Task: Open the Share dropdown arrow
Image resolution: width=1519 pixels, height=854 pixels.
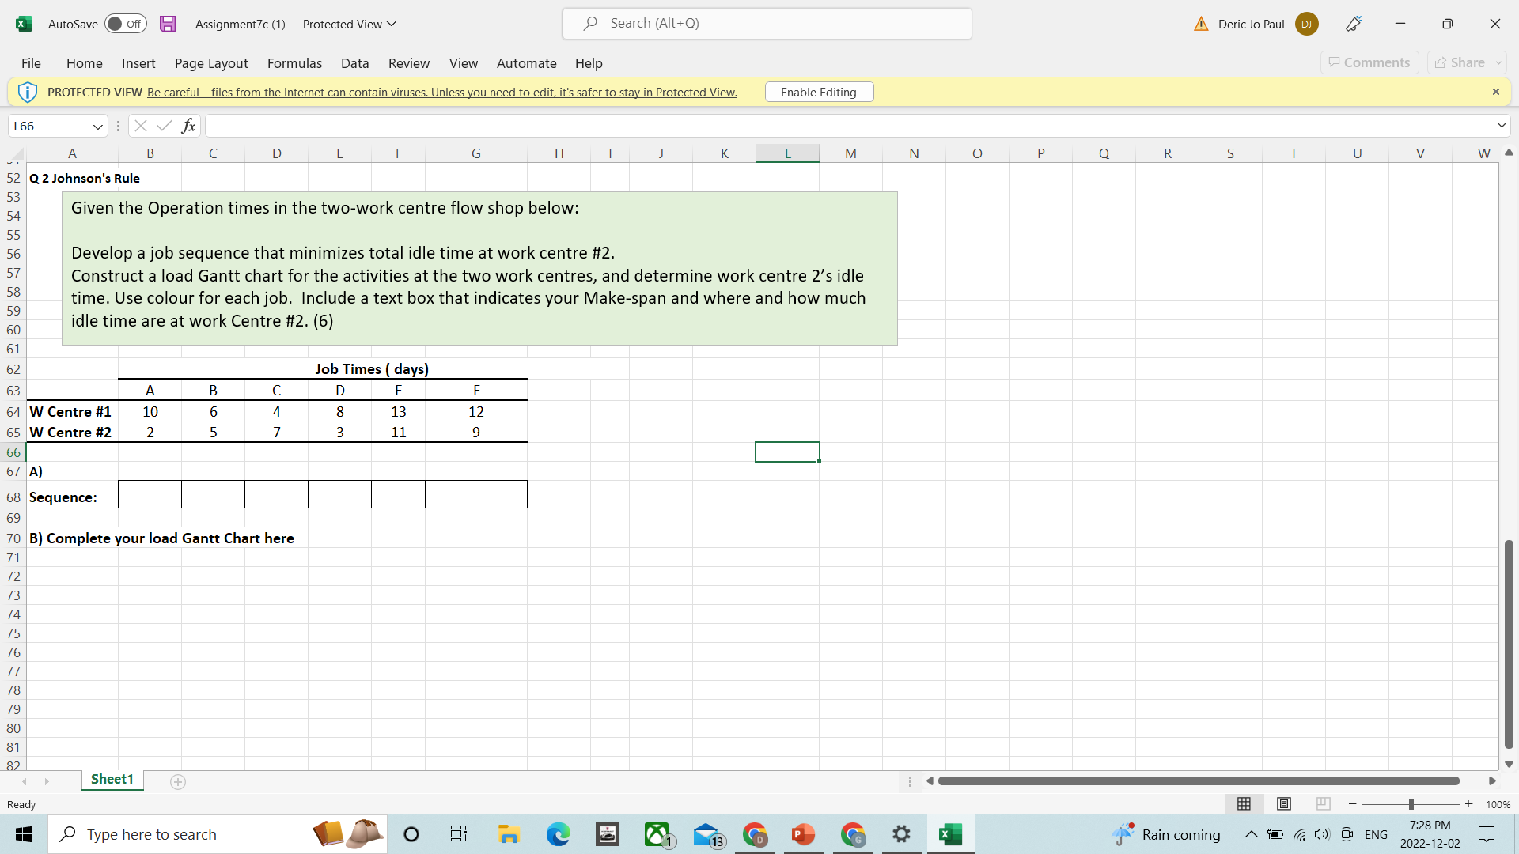Action: (x=1497, y=62)
